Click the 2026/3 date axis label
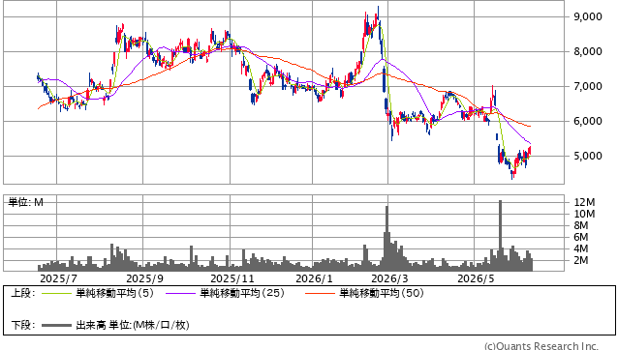This screenshot has width=618, height=350. [x=389, y=278]
